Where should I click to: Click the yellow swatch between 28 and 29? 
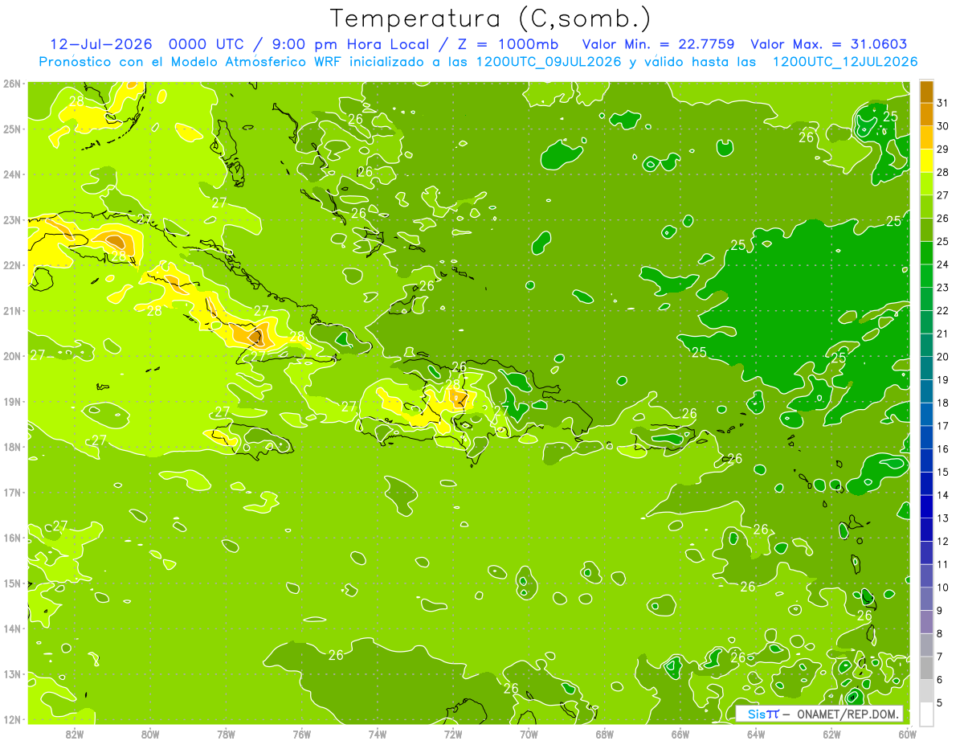[927, 161]
